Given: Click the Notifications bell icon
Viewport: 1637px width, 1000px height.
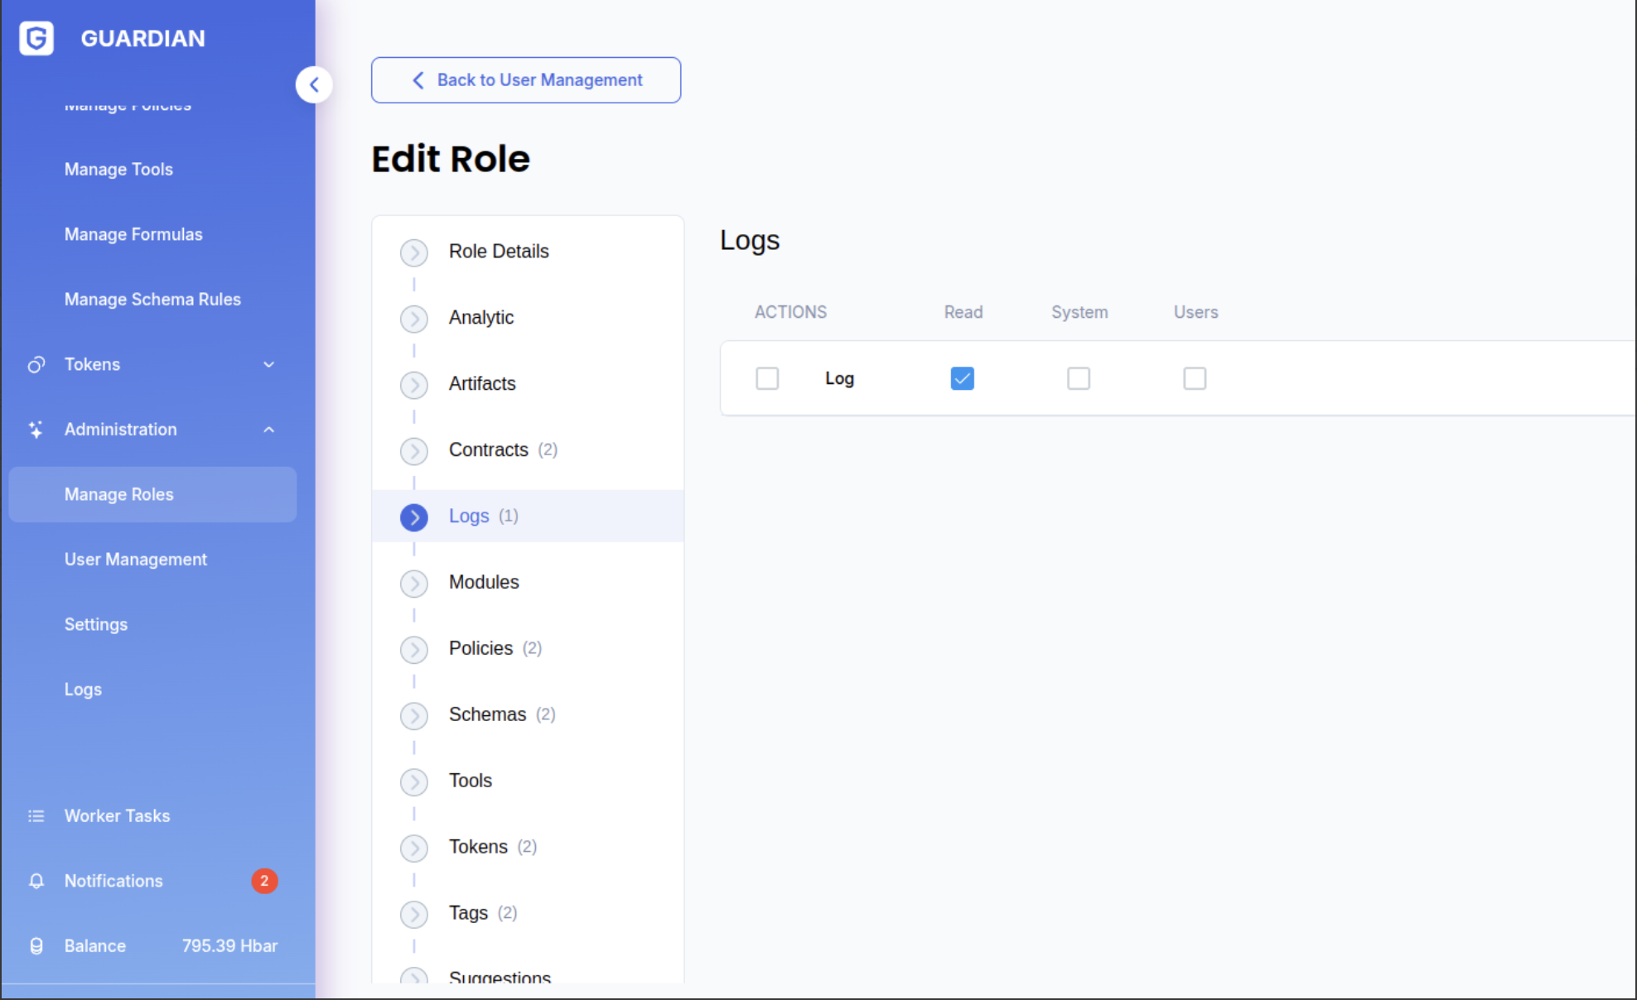Looking at the screenshot, I should coord(36,881).
